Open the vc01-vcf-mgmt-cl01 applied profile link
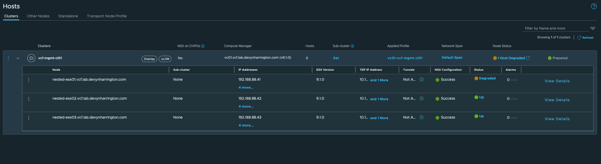Image resolution: width=601 pixels, height=164 pixels. click(405, 58)
